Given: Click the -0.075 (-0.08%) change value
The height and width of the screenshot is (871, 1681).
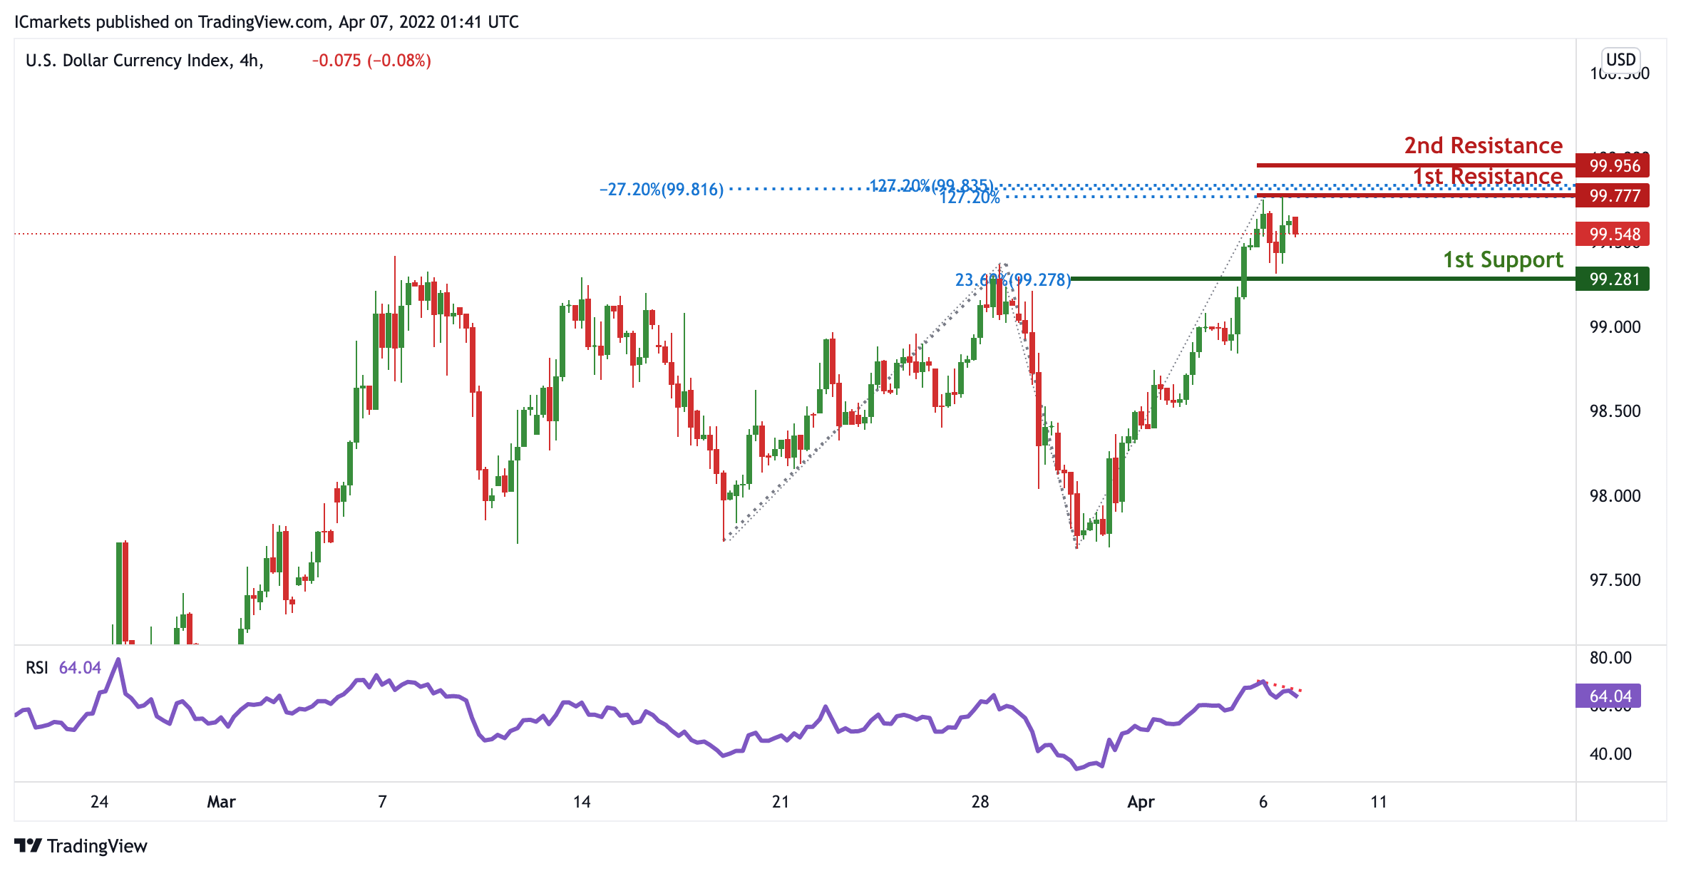Looking at the screenshot, I should pos(371,61).
